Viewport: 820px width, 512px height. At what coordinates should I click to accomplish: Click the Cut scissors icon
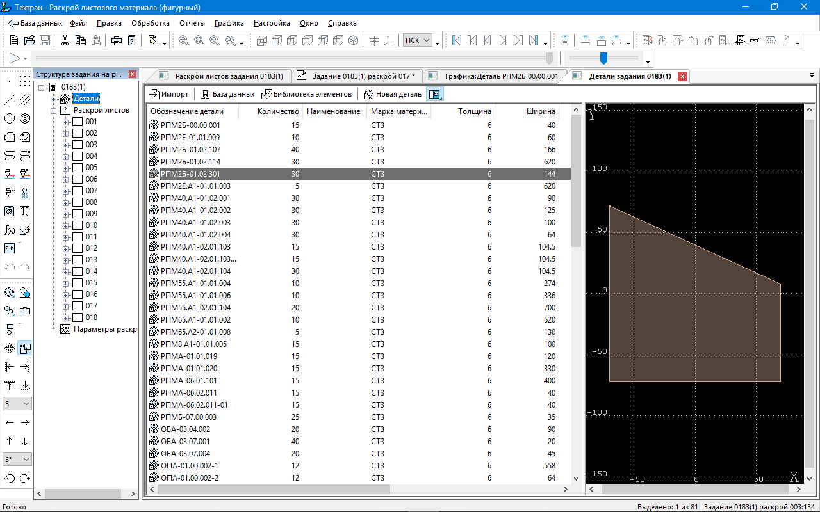pos(65,41)
